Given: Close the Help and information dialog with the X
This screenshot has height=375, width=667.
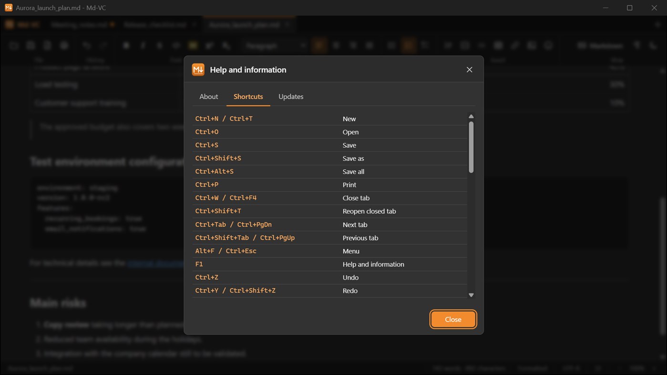Looking at the screenshot, I should pyautogui.click(x=469, y=70).
